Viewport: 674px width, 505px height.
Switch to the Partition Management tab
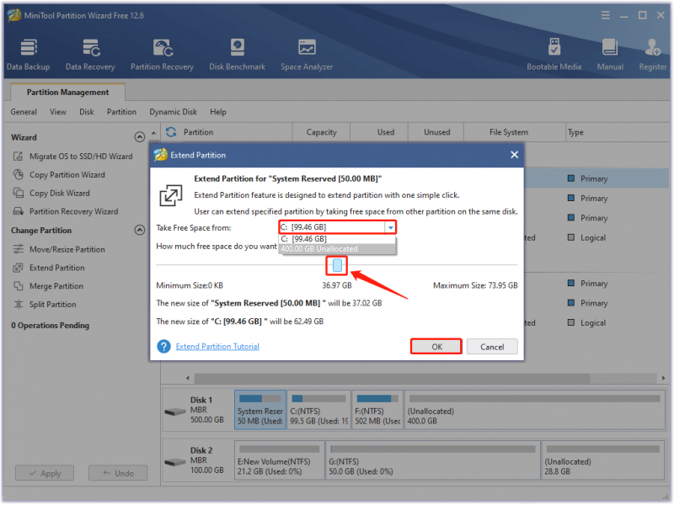coord(68,92)
